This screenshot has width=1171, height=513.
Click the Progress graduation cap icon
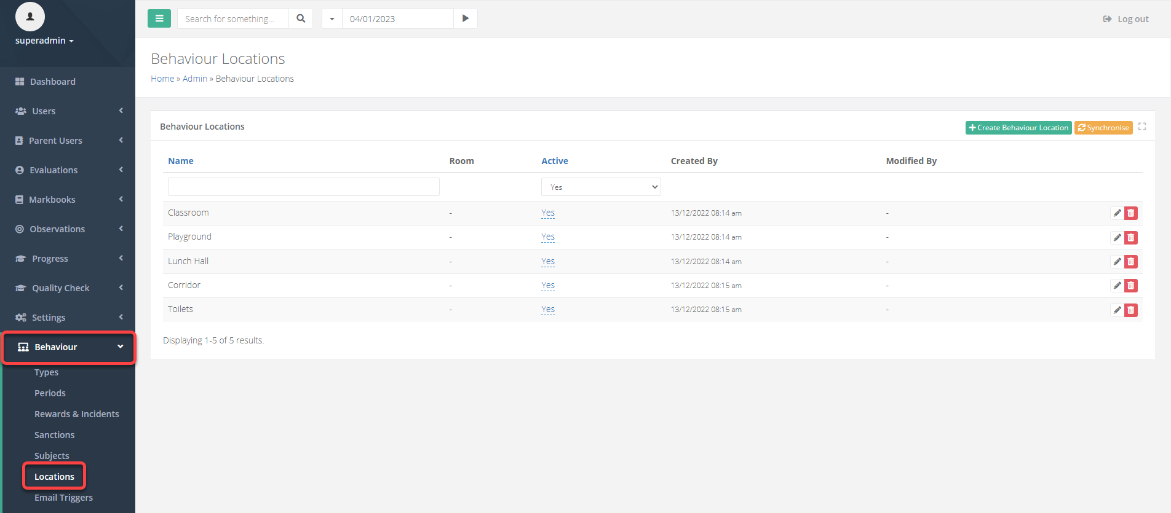[x=20, y=259]
